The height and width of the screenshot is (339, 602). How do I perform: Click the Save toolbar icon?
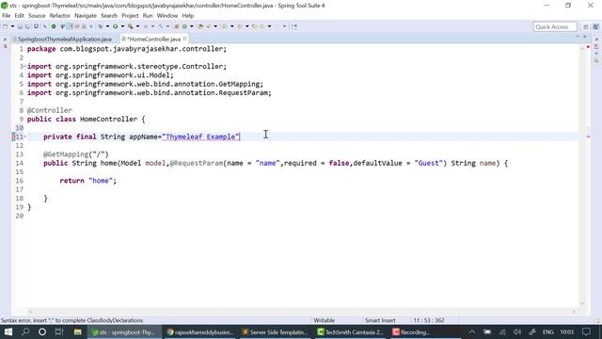(x=20, y=26)
